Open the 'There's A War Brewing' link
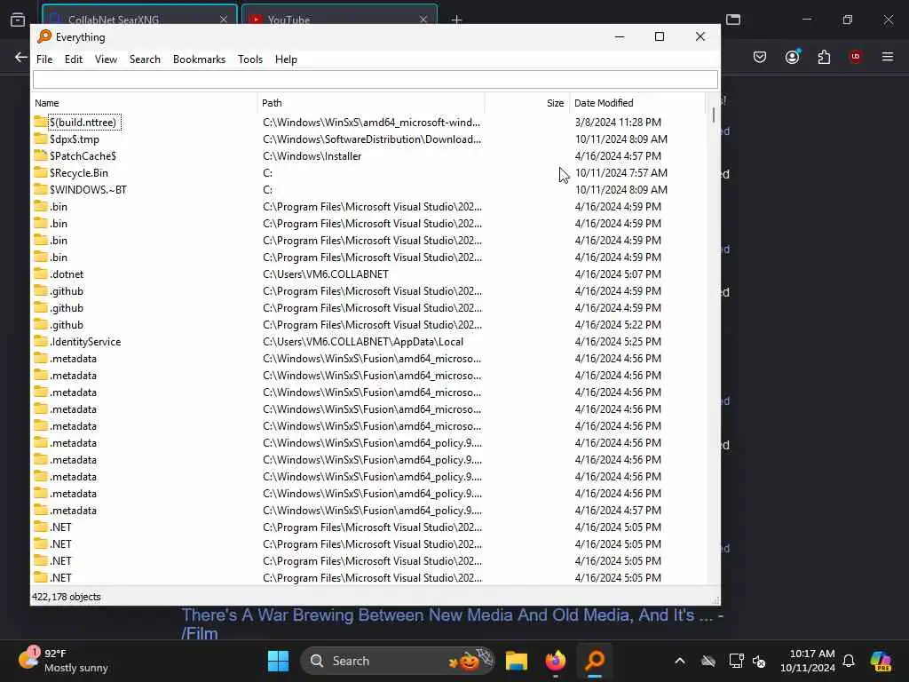The width and height of the screenshot is (909, 682). [452, 623]
